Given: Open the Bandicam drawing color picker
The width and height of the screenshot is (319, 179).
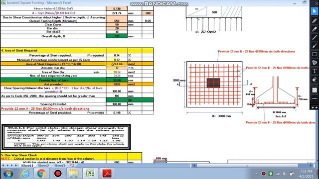Looking at the screenshot, I should (x=315, y=90).
